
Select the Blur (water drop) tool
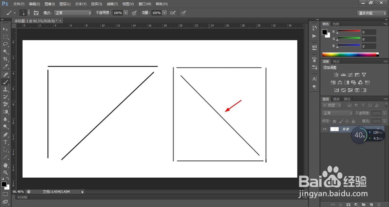pos(5,119)
